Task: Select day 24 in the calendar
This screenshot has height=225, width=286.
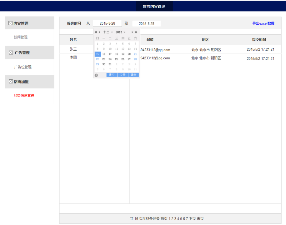Action: (x=110, y=59)
